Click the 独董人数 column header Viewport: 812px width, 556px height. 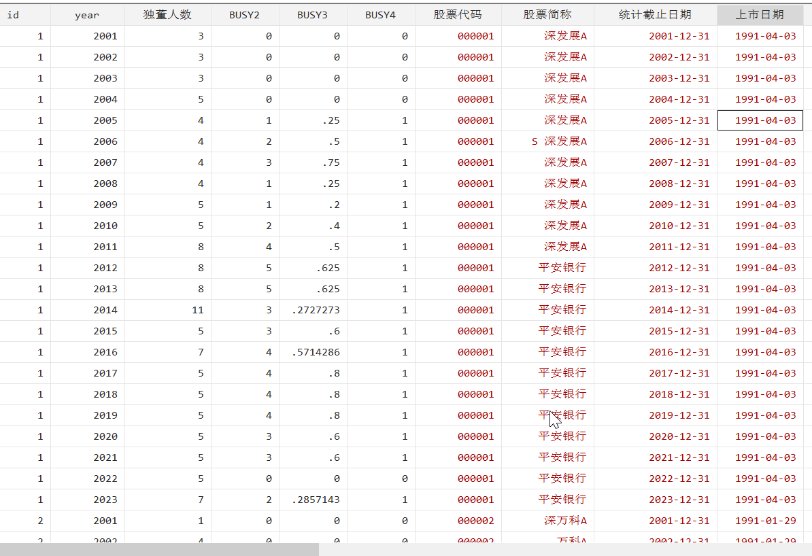point(167,15)
